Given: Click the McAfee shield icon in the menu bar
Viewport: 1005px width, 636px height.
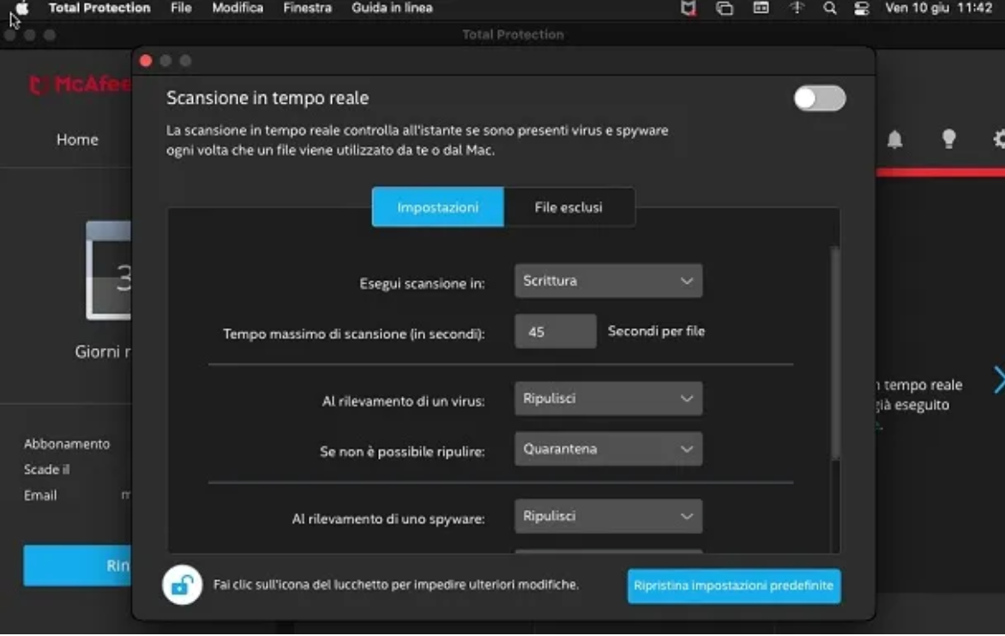Looking at the screenshot, I should [689, 8].
